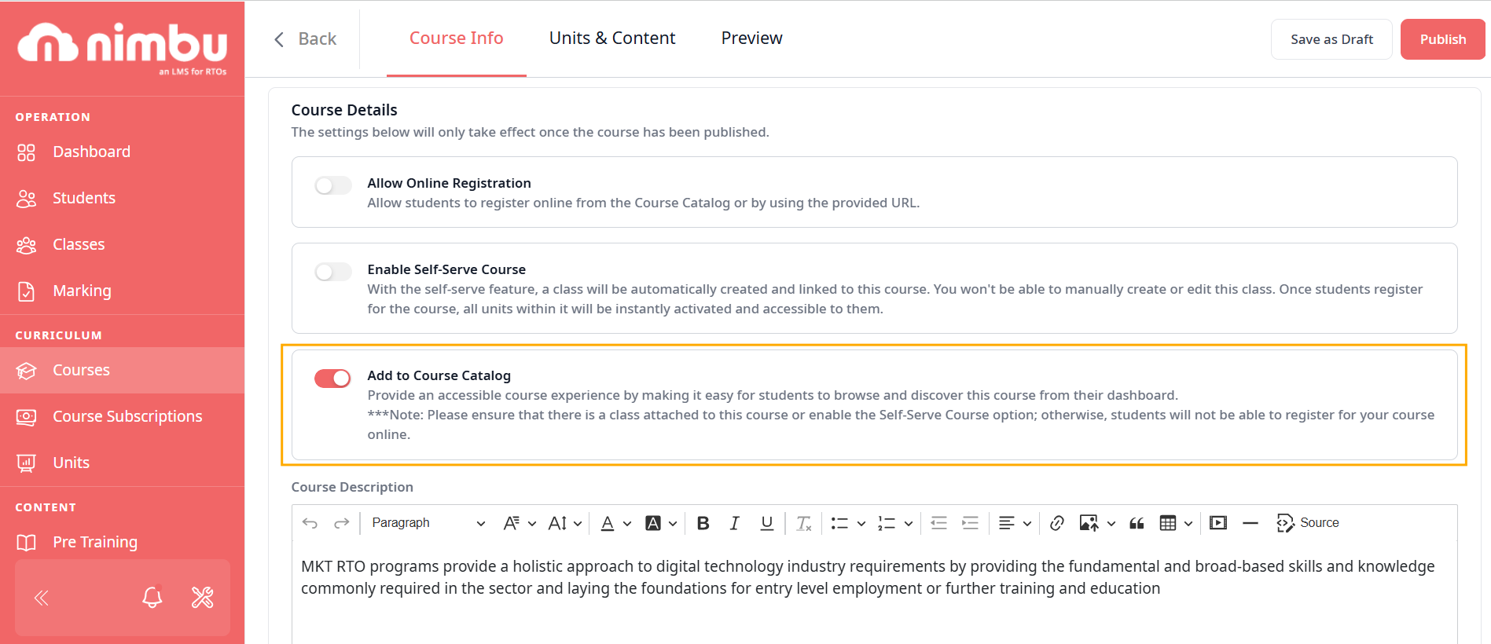
Task: Insert media embed
Action: (1218, 523)
